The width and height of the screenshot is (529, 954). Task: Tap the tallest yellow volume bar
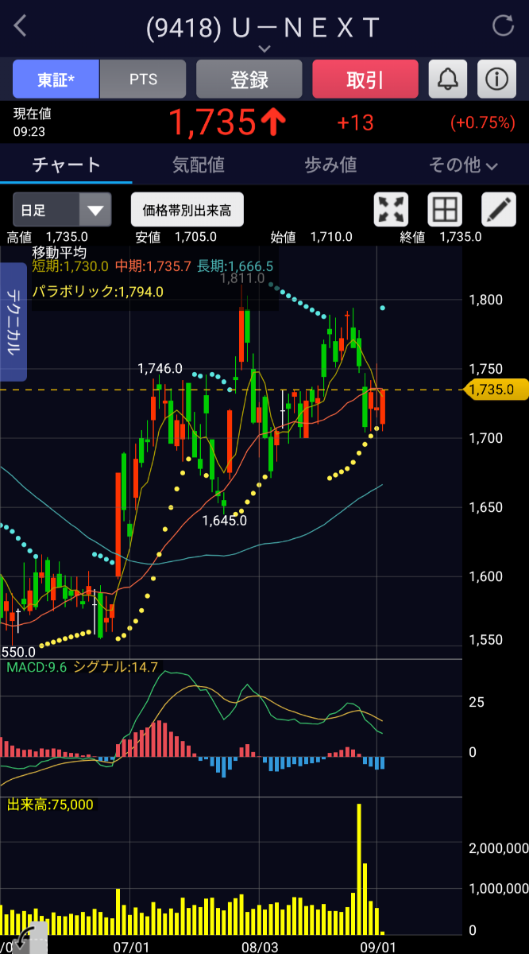359,869
